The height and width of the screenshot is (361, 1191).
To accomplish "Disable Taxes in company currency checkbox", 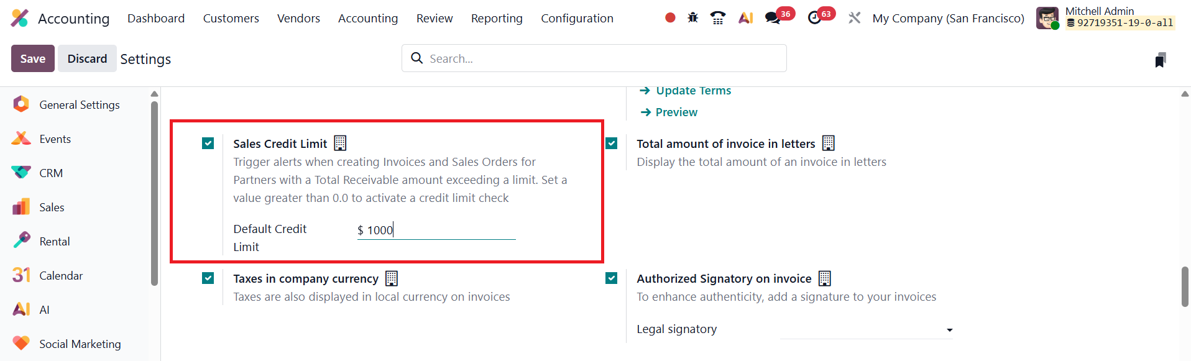I will coord(208,278).
